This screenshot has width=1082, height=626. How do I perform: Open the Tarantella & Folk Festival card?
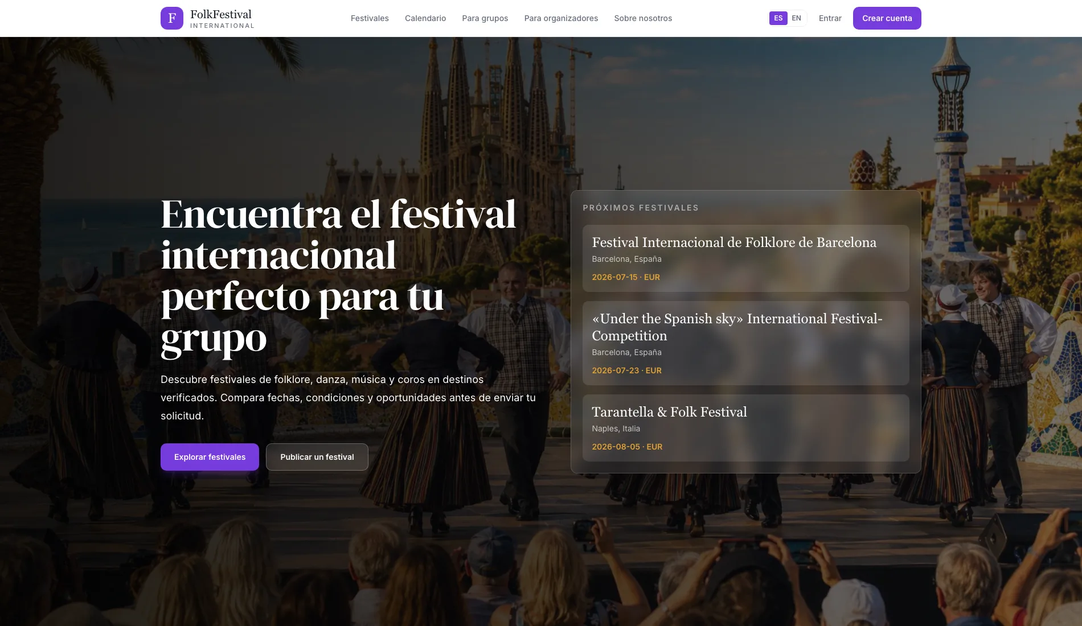pos(745,428)
